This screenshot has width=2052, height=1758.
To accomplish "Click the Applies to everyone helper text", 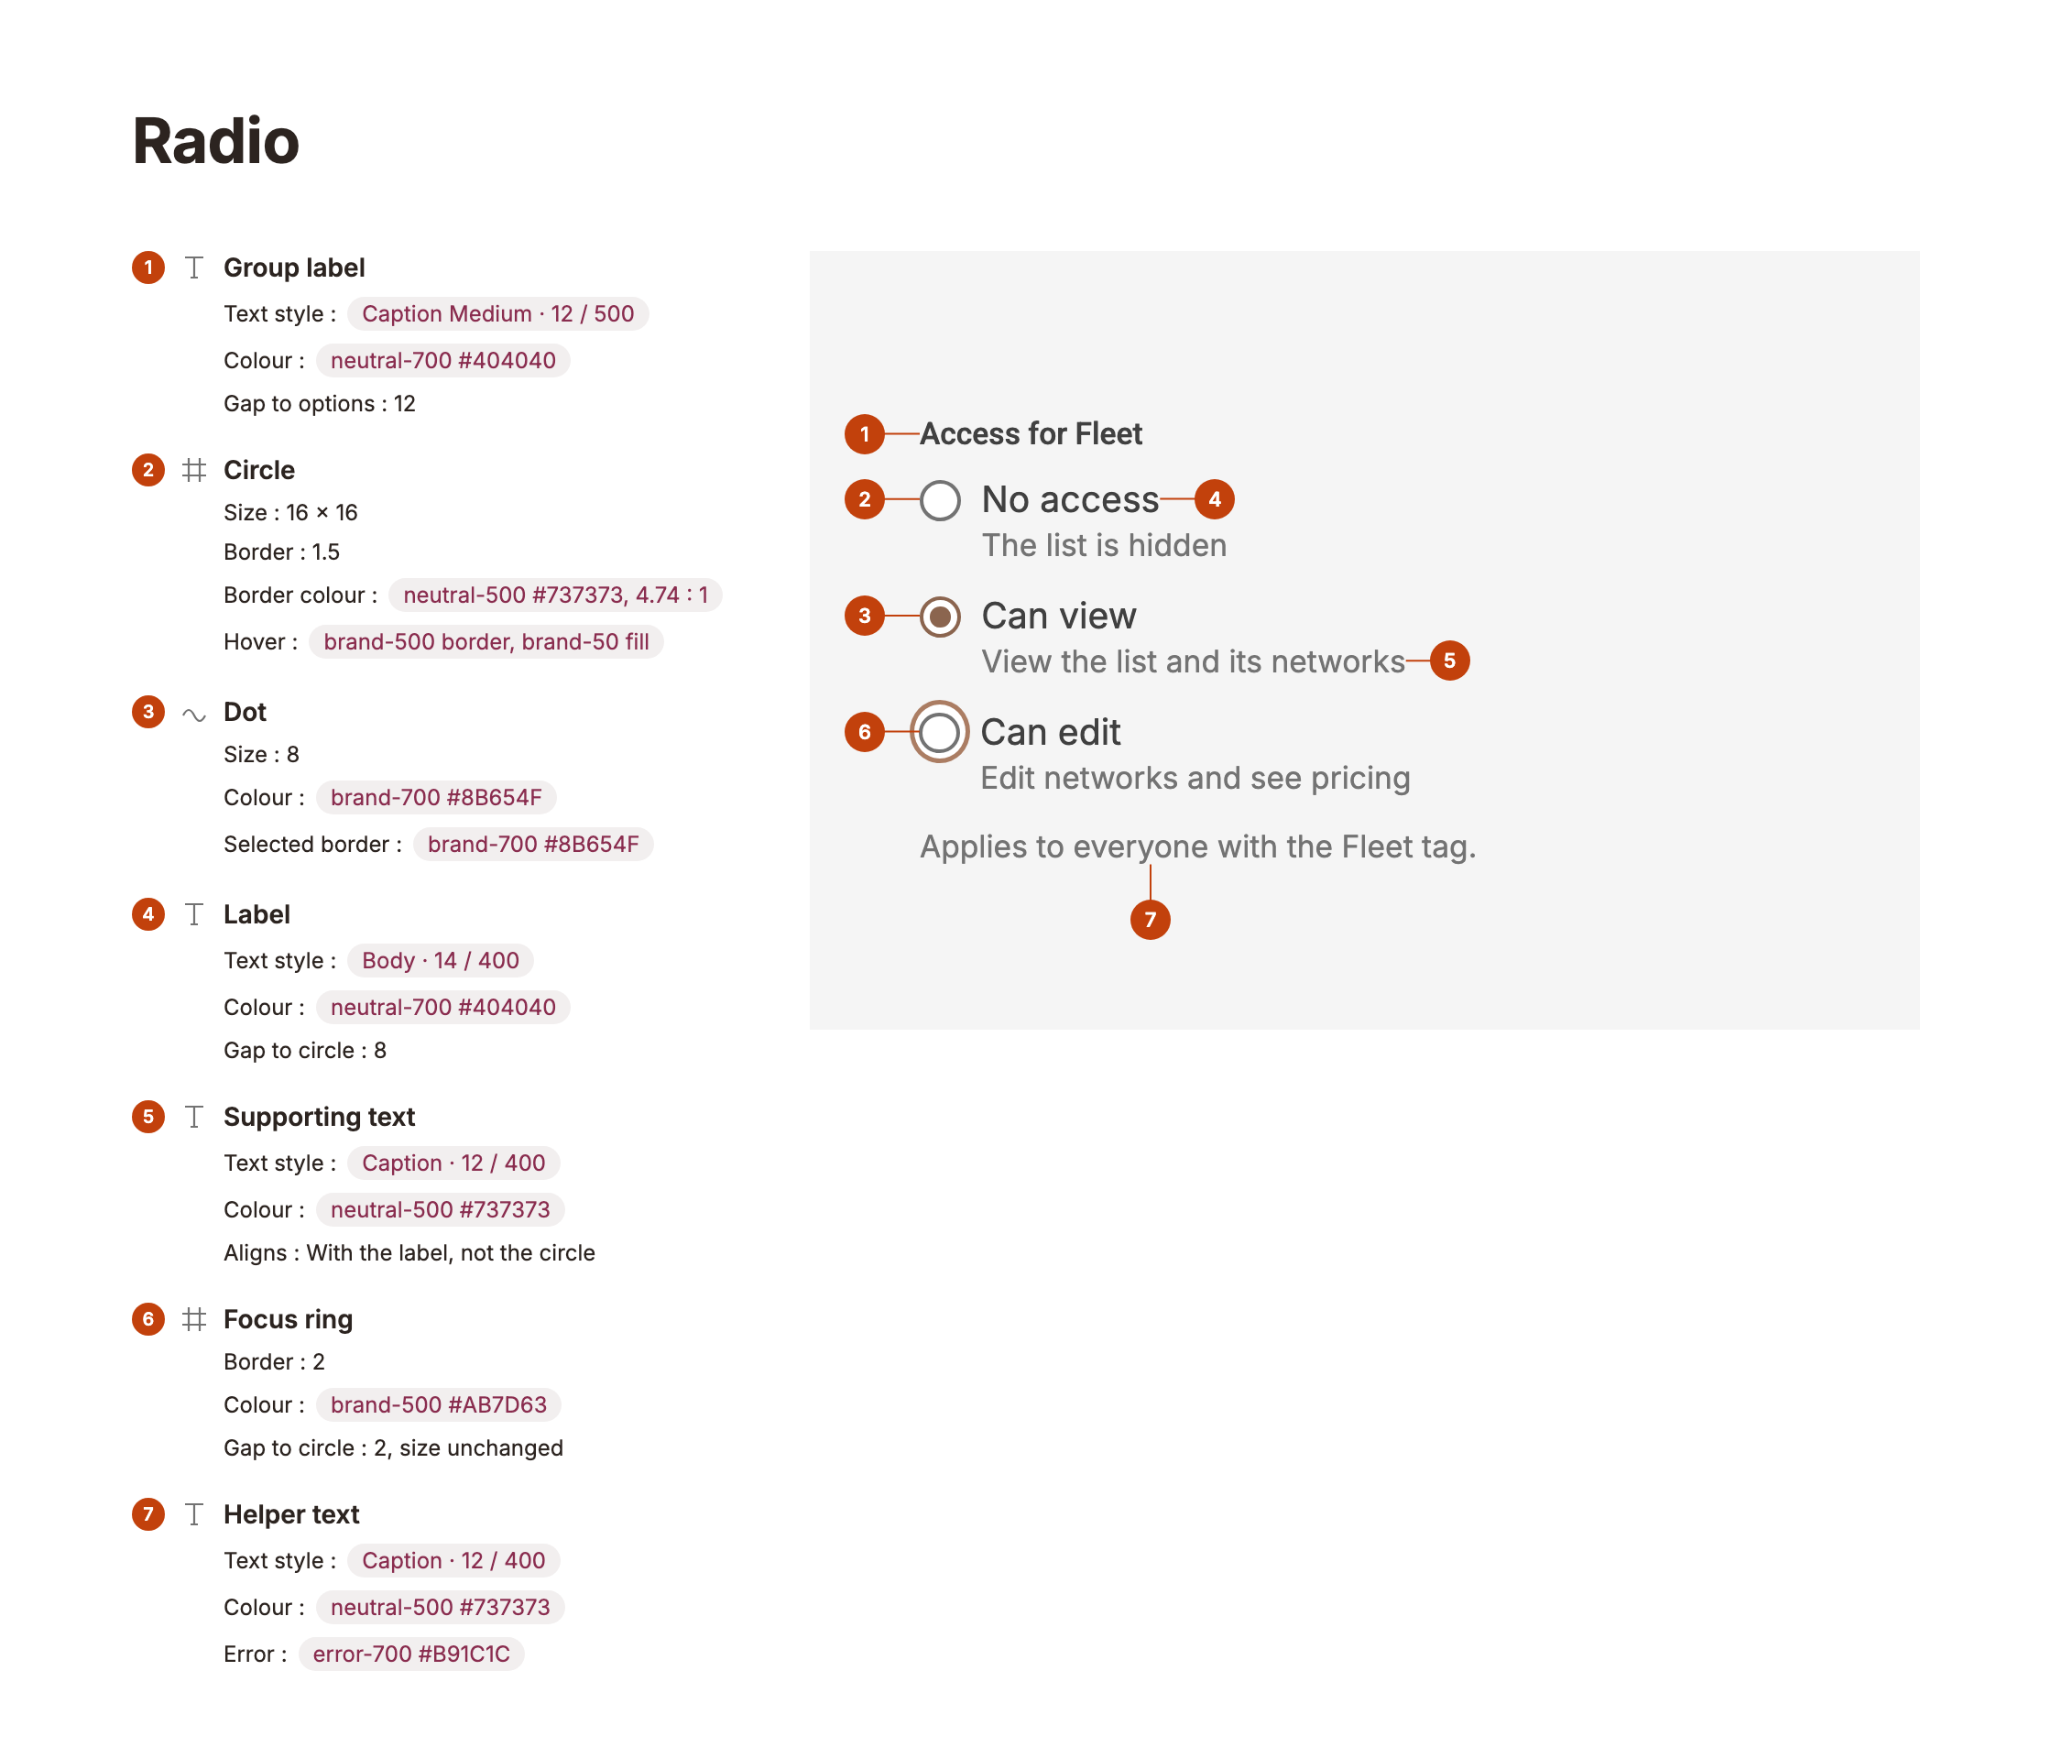I will click(x=1197, y=846).
